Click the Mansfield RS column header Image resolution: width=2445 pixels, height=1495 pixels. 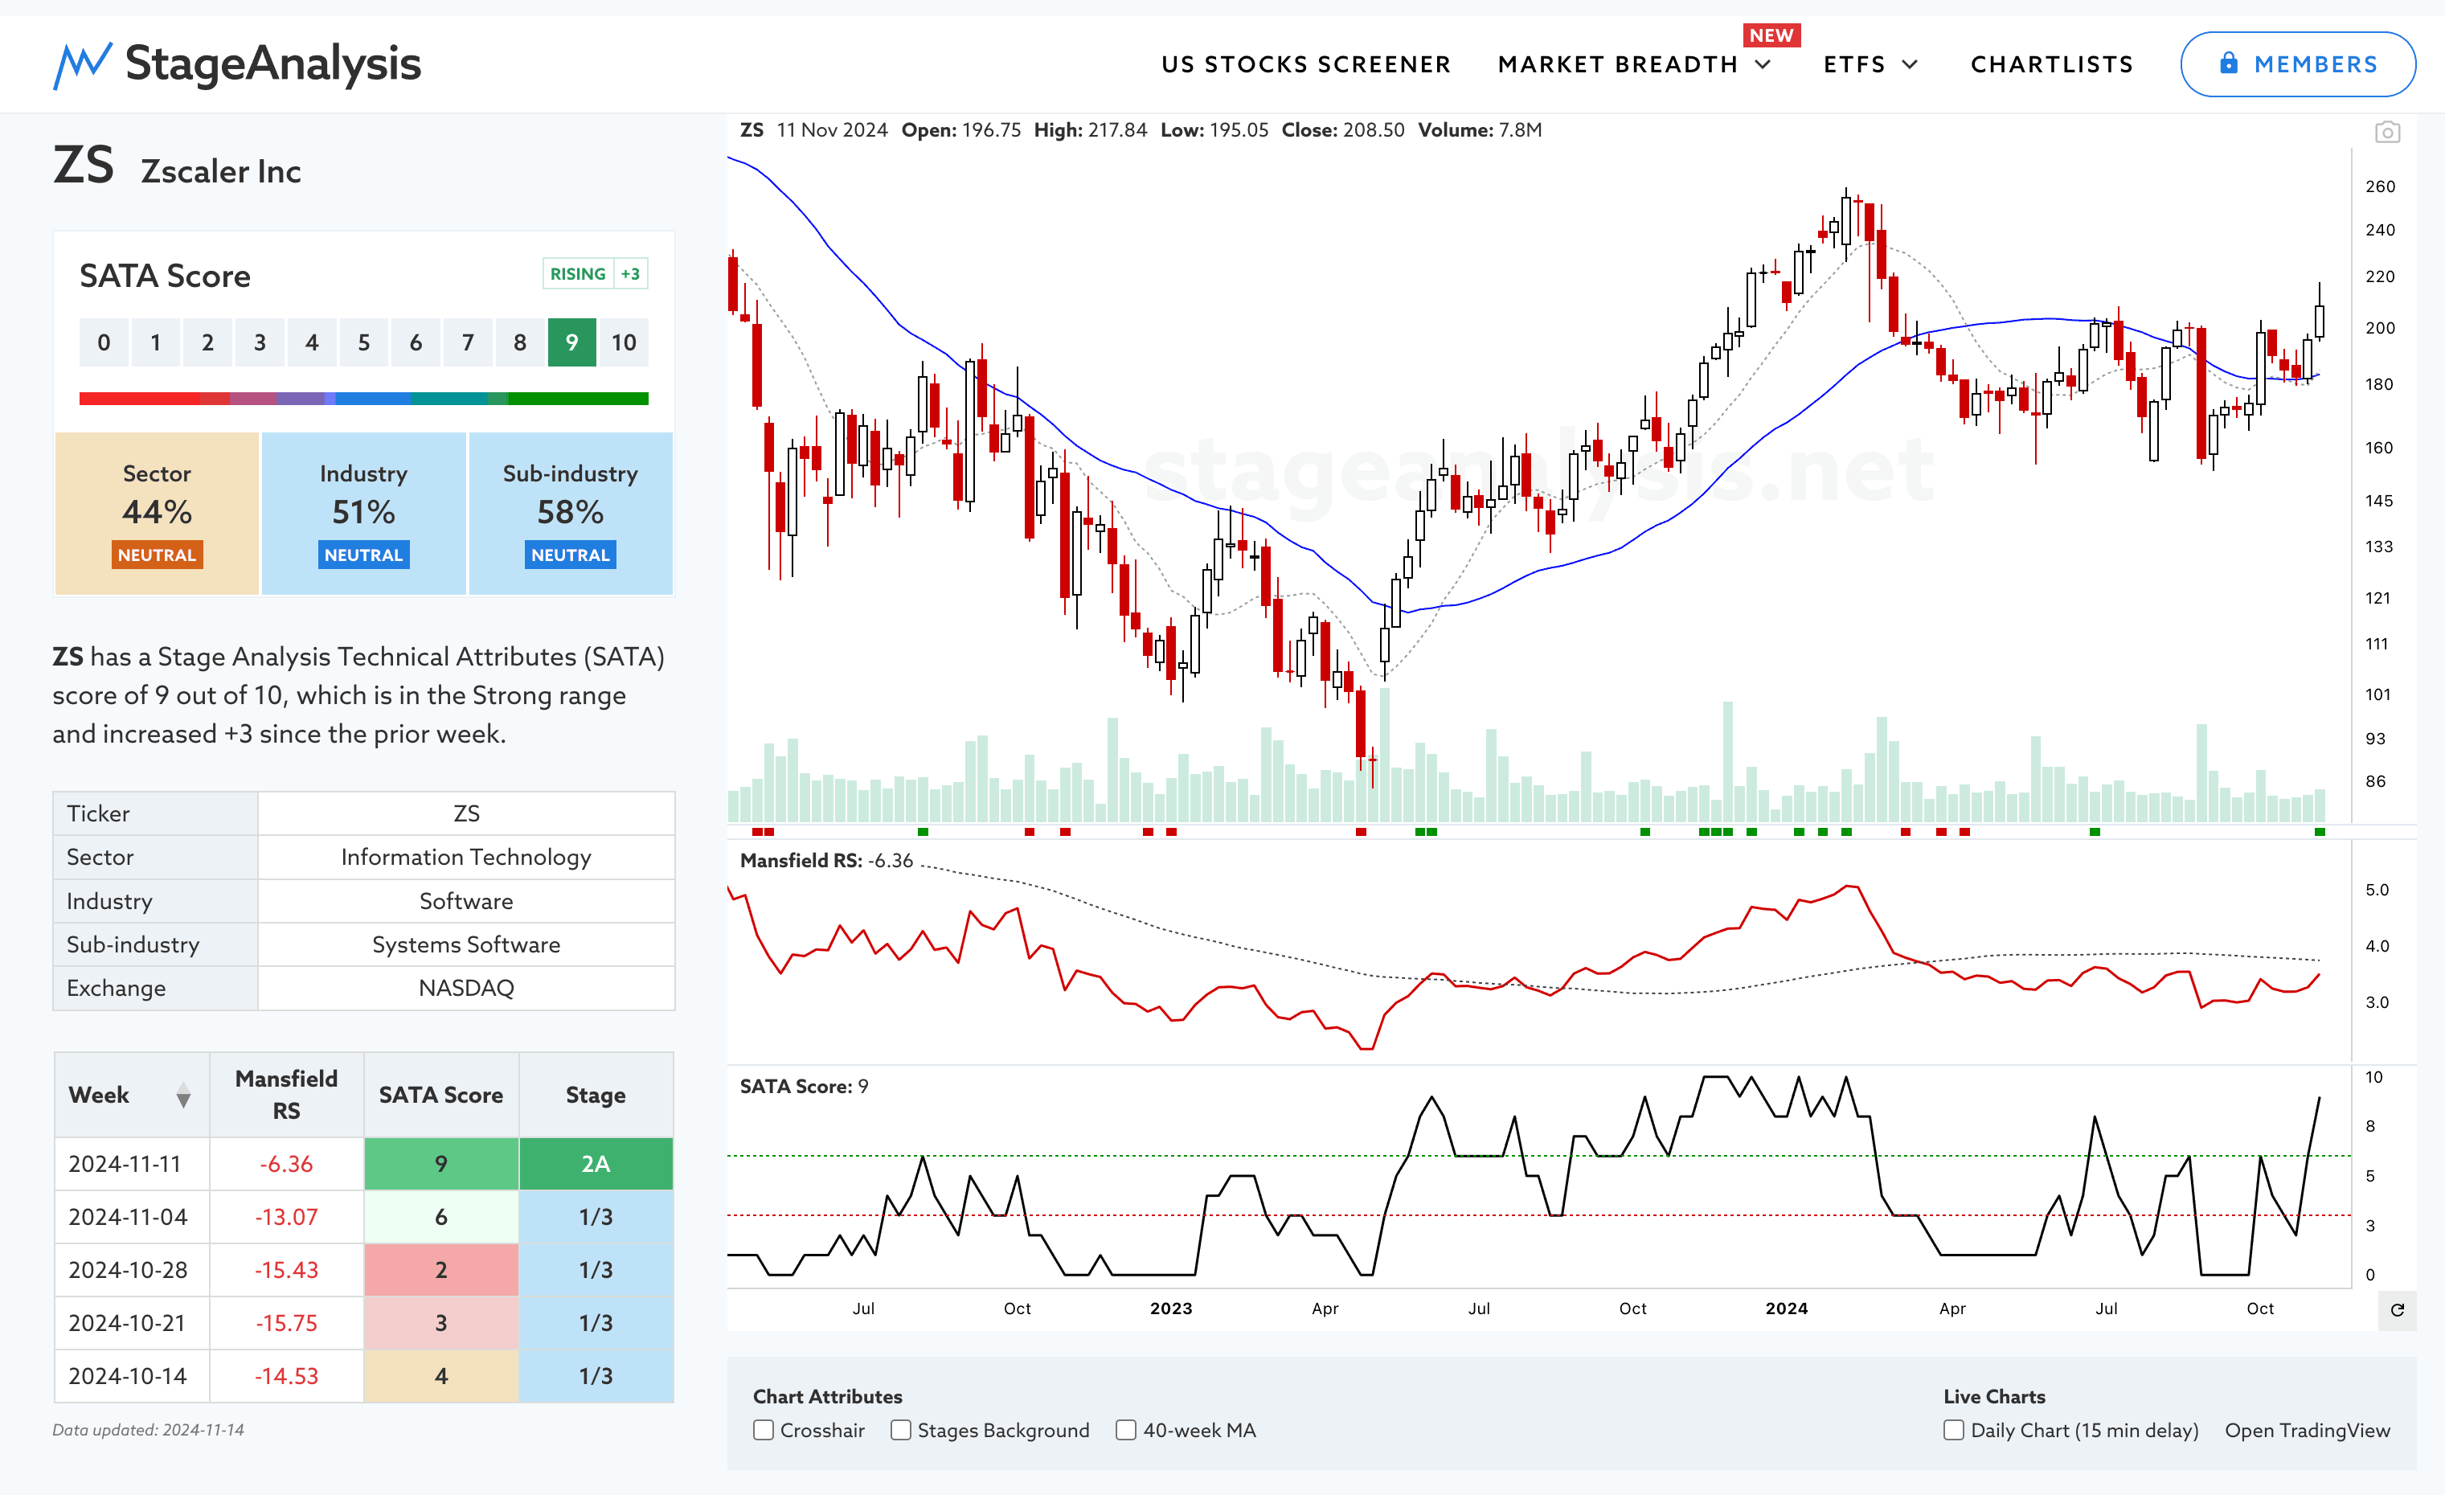click(286, 1096)
